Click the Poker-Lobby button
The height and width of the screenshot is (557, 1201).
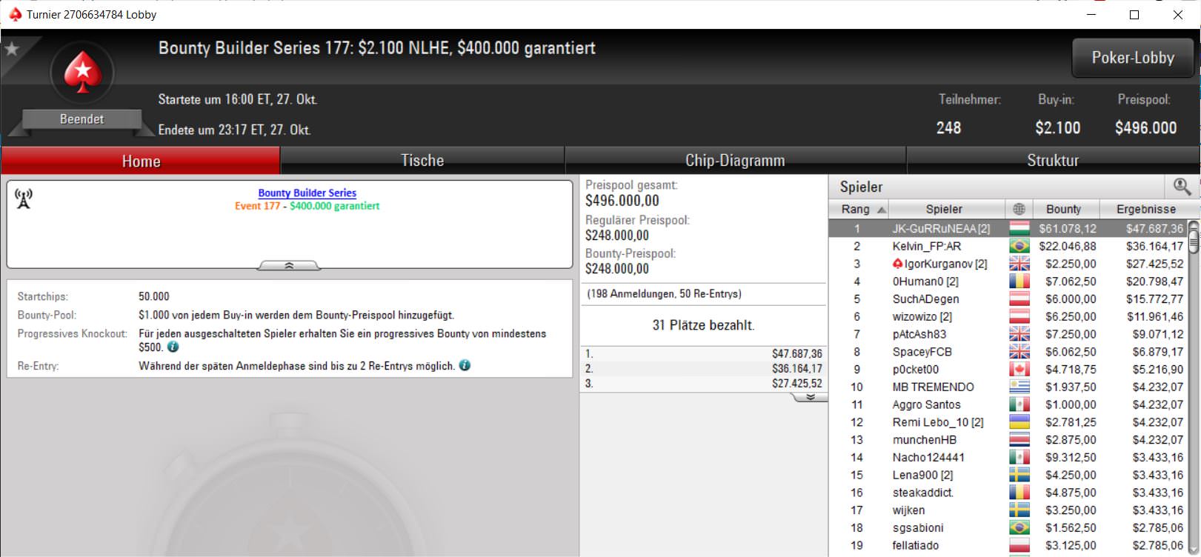point(1132,58)
